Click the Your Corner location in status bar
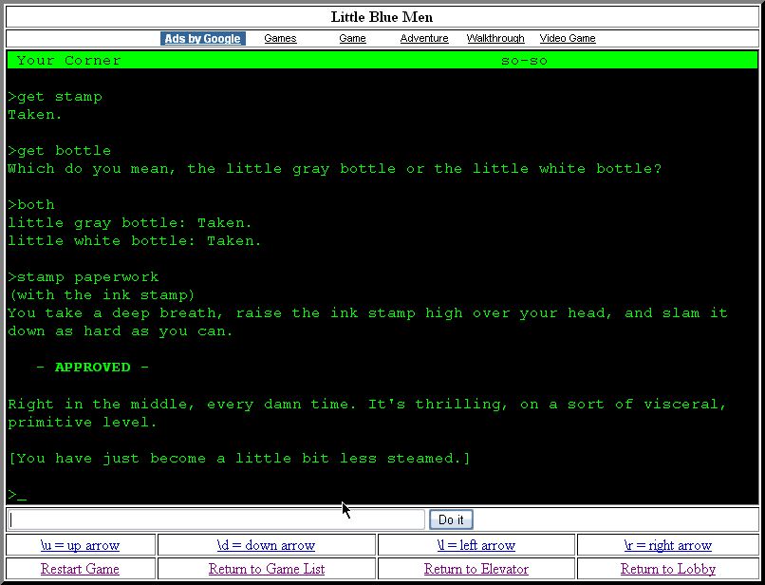This screenshot has width=765, height=585. click(68, 61)
